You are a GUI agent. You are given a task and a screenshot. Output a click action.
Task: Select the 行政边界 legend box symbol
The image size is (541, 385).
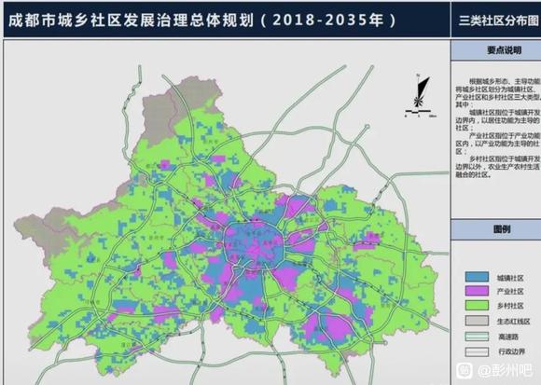(x=477, y=352)
